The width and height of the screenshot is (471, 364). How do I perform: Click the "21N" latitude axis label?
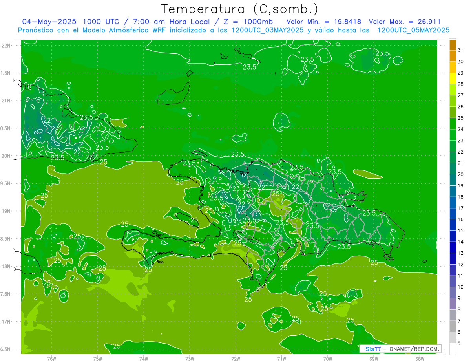point(6,101)
